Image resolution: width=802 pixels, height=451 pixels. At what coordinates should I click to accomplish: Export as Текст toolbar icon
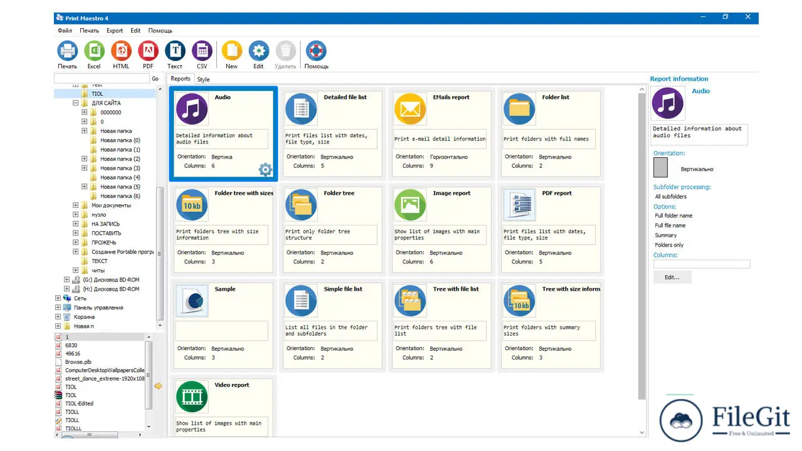point(175,51)
